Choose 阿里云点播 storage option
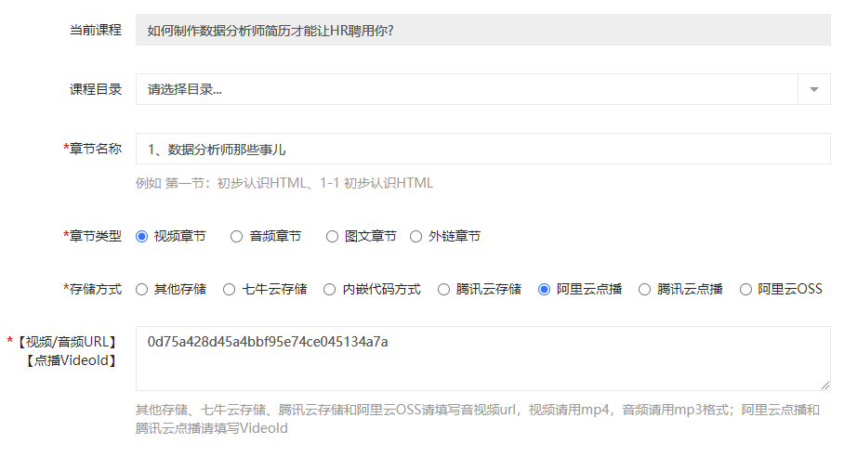The width and height of the screenshot is (857, 457). pyautogui.click(x=544, y=290)
